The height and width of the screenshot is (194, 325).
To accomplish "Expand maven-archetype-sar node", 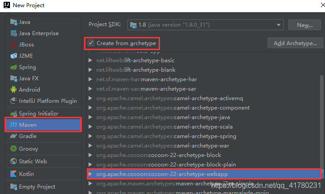I will click(x=90, y=89).
